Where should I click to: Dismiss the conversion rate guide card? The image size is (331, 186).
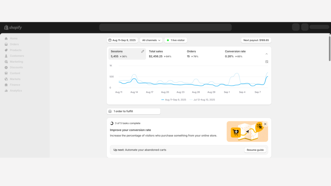[265, 124]
